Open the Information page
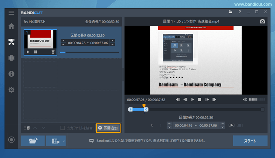275x158 pixels. [11, 74]
